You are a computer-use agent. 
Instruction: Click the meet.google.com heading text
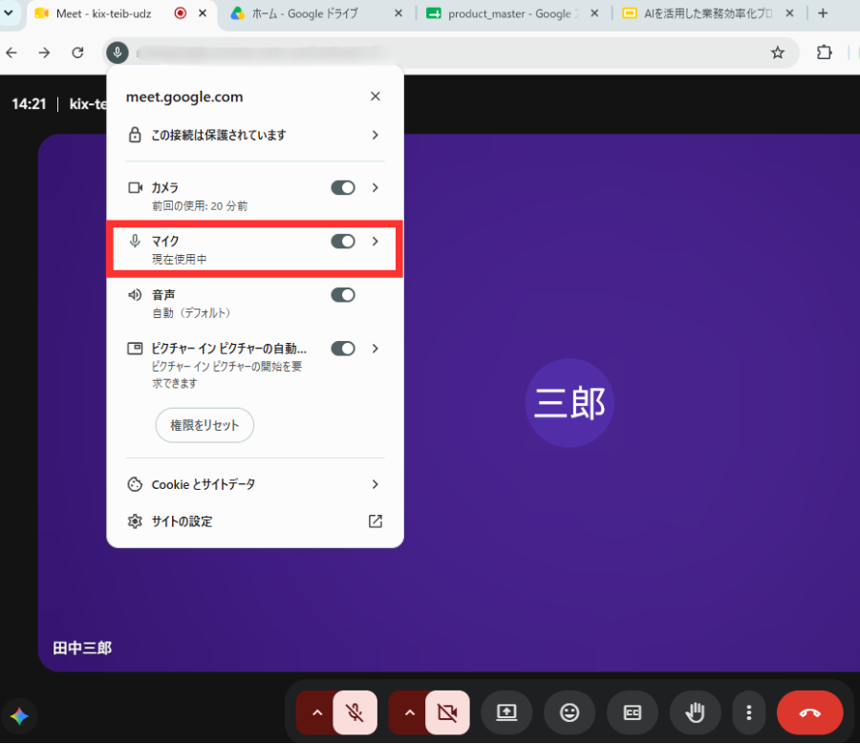point(184,97)
